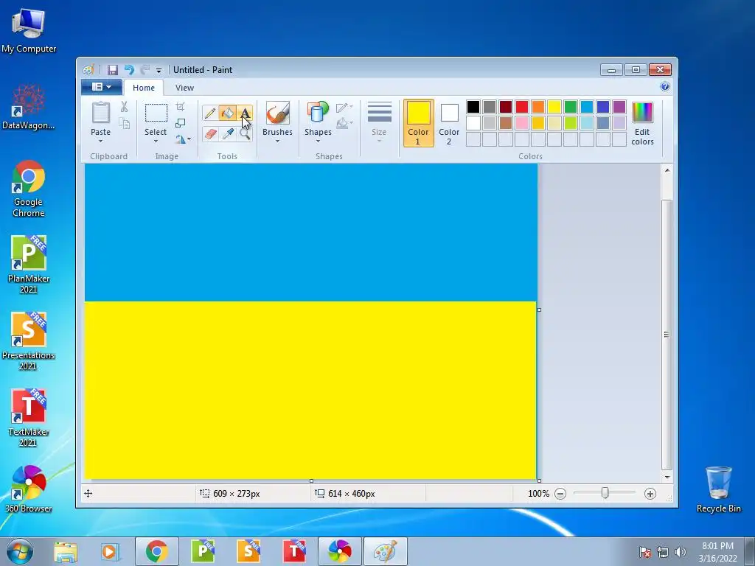Pick the green color swatch
This screenshot has height=566, width=755.
pyautogui.click(x=570, y=106)
